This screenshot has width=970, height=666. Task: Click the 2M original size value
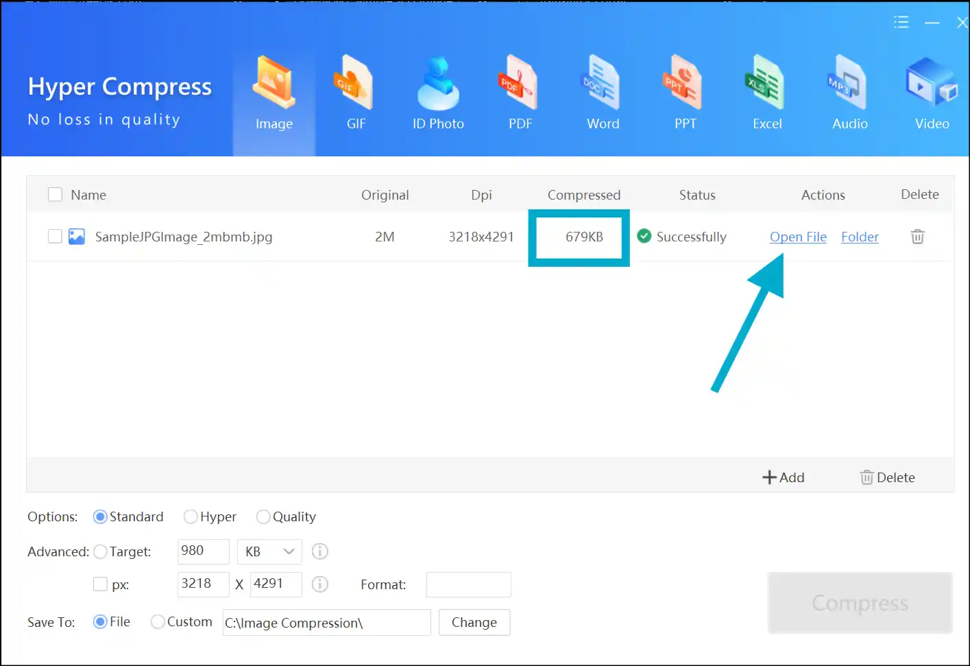[x=385, y=237]
